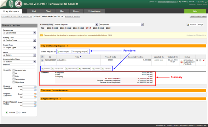Collapse the Search Criteria panel
The image size is (208, 127).
coord(3,25)
